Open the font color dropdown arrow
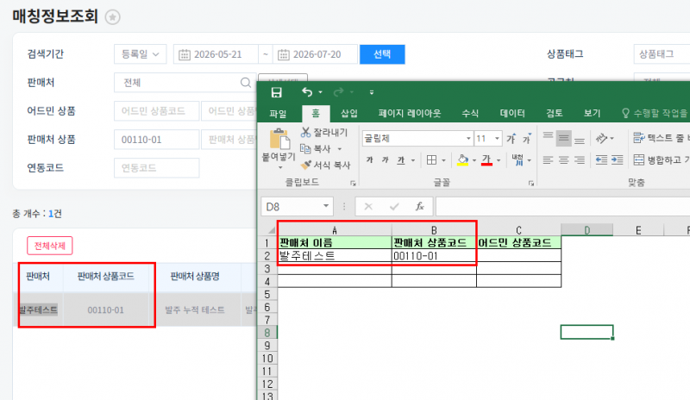This screenshot has width=690, height=400. point(499,160)
